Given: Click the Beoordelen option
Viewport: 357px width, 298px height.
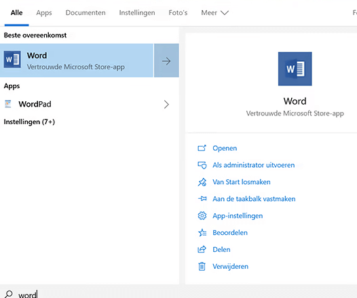Looking at the screenshot, I should 230,233.
